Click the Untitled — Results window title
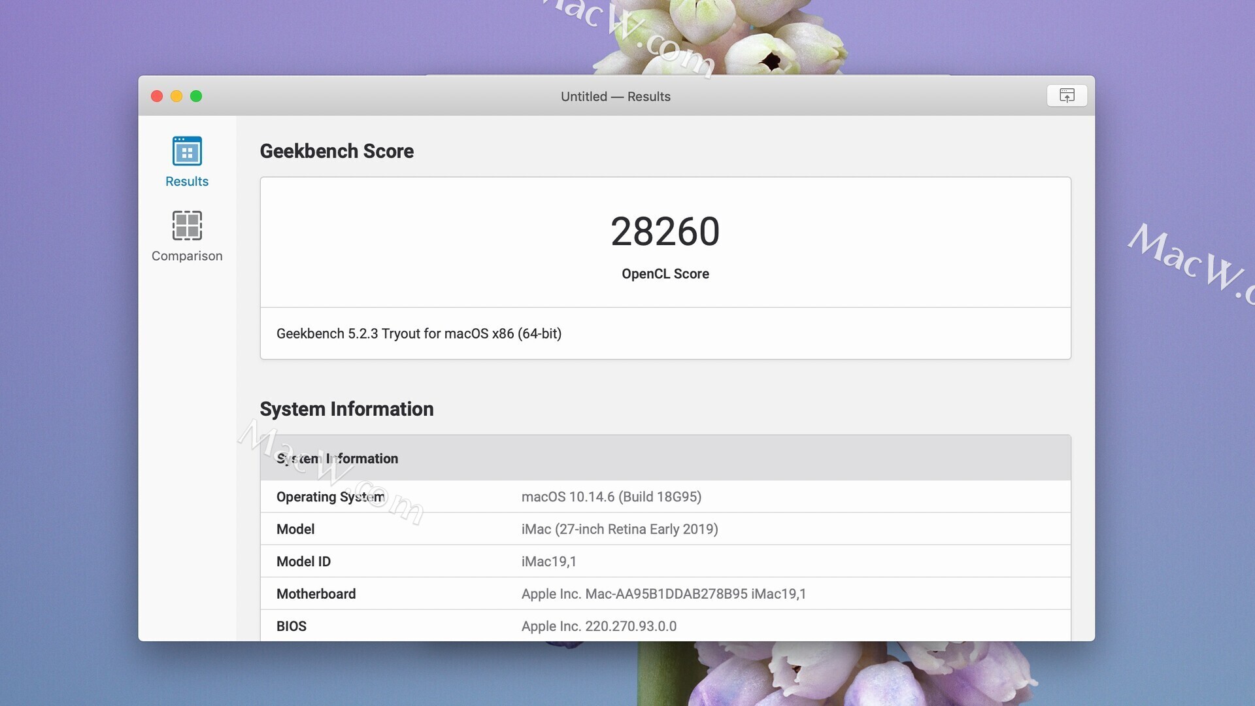Image resolution: width=1255 pixels, height=706 pixels. pyautogui.click(x=616, y=96)
